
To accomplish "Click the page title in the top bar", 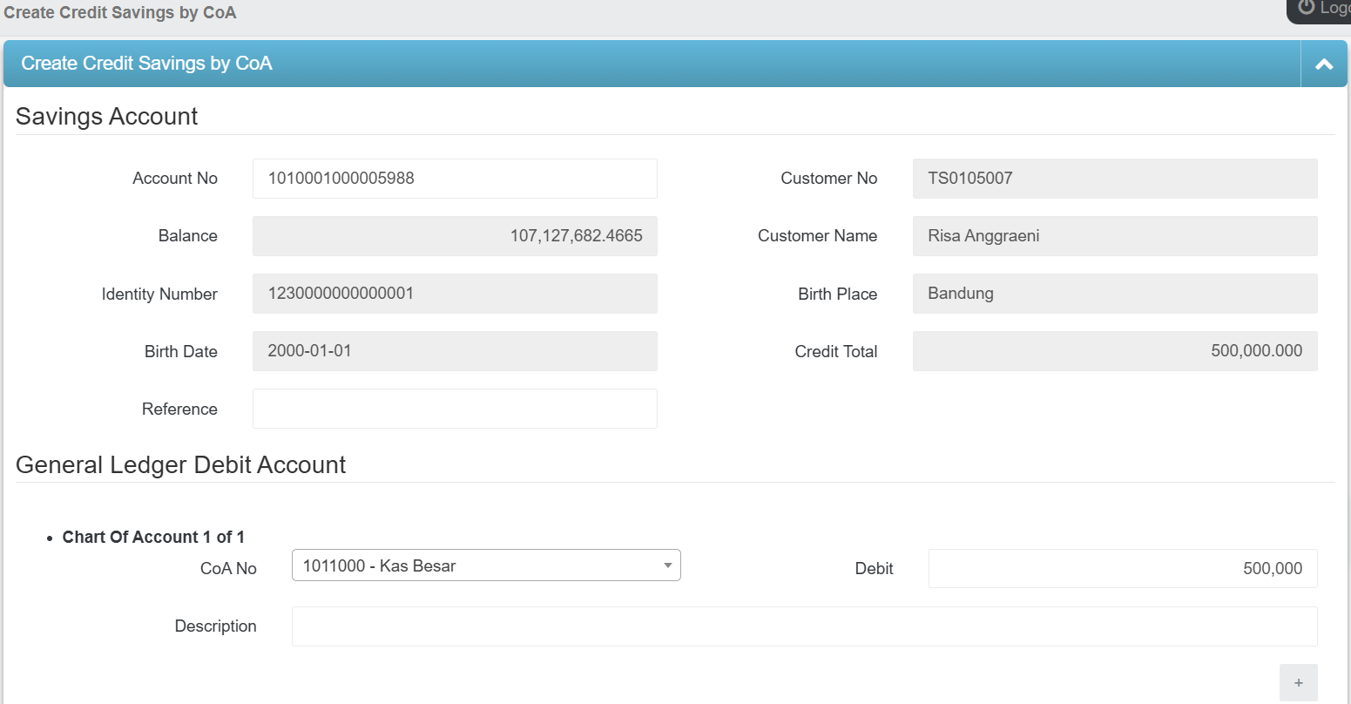I will (120, 13).
